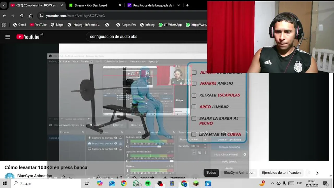The width and height of the screenshot is (334, 188).
Task: Select the Todos filter chip
Action: coord(211,173)
